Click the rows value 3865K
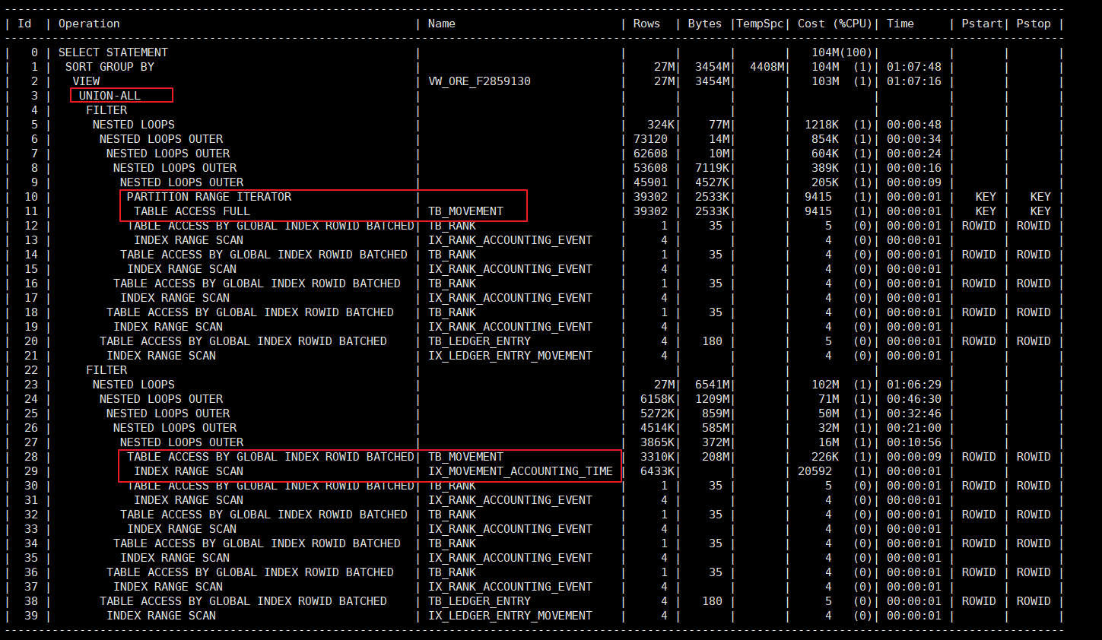 coord(658,442)
